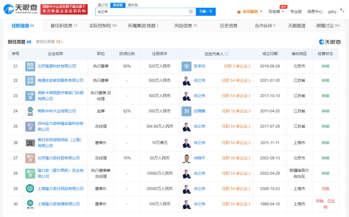Open 曾任职信息 13 tab
This screenshot has width=349, height=217.
click(x=64, y=26)
